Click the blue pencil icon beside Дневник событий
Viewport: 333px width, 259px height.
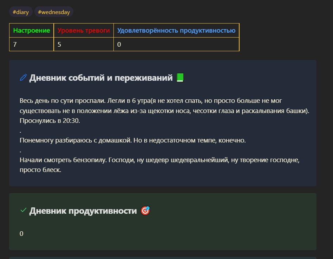click(x=24, y=78)
